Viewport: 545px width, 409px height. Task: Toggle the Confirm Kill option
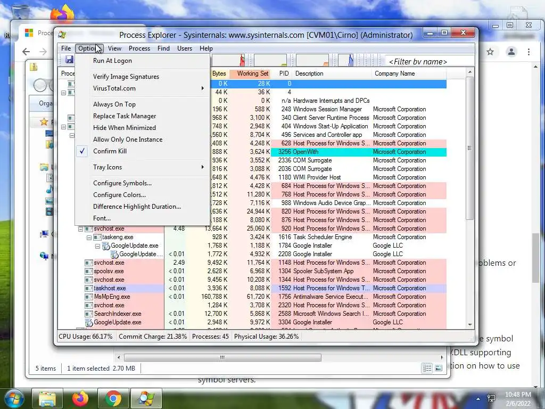point(143,151)
